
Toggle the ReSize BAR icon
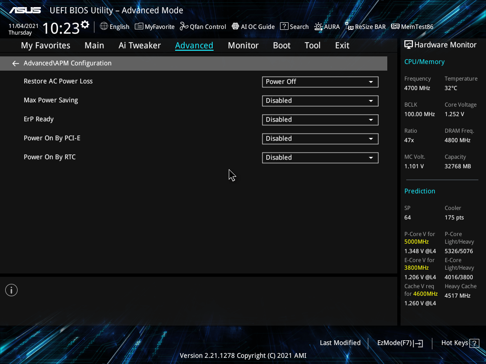tap(349, 27)
